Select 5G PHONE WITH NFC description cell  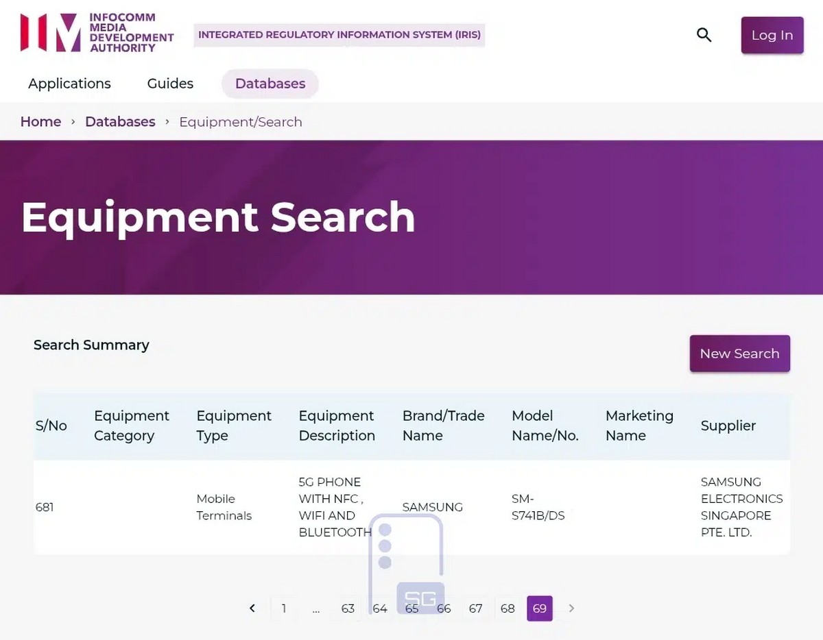coord(335,507)
